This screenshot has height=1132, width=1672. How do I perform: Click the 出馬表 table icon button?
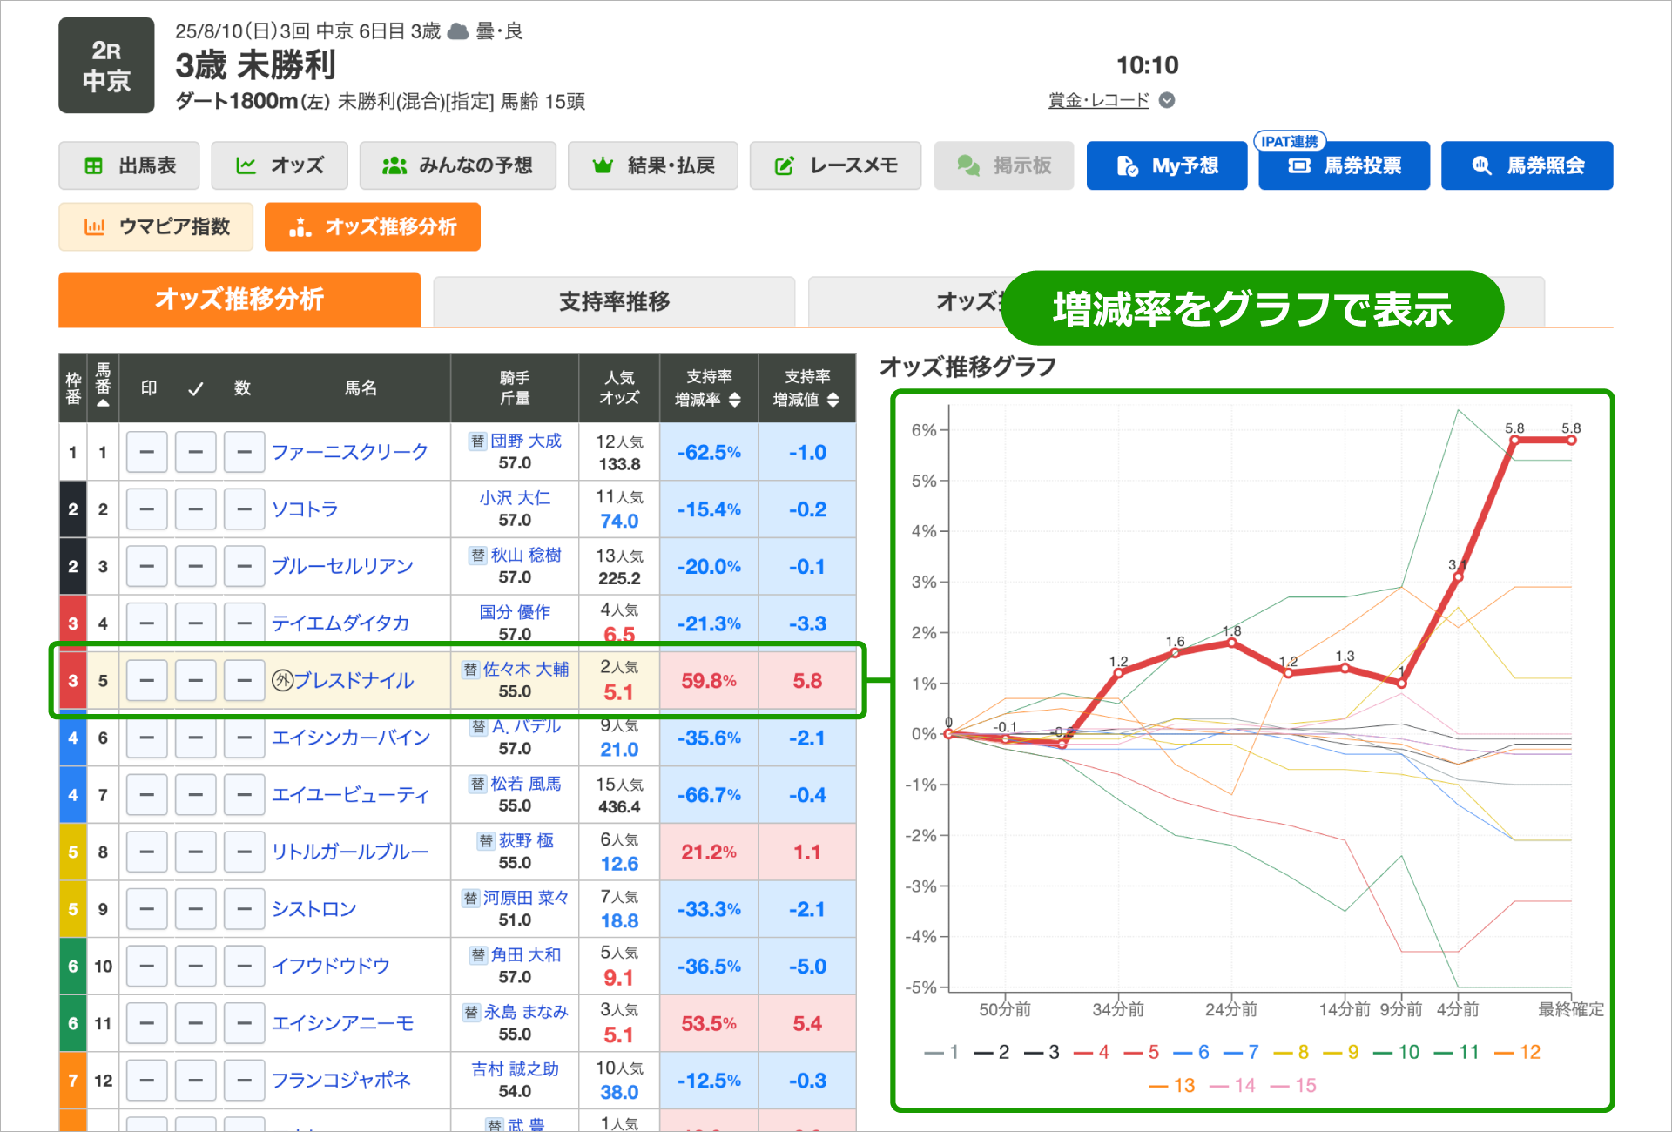(129, 165)
